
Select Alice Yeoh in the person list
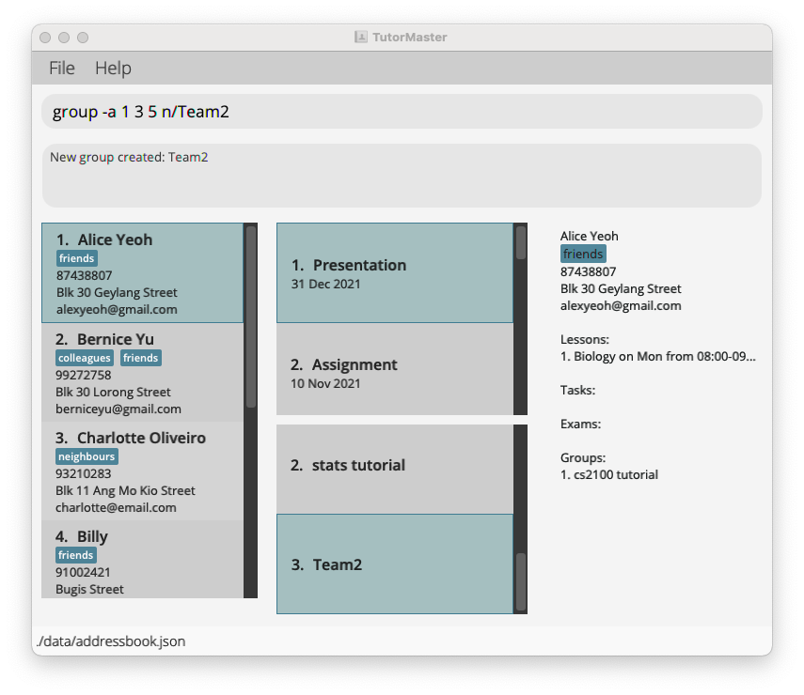142,272
